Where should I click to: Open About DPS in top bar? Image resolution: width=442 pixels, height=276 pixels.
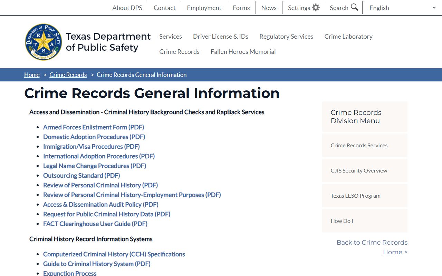(127, 8)
